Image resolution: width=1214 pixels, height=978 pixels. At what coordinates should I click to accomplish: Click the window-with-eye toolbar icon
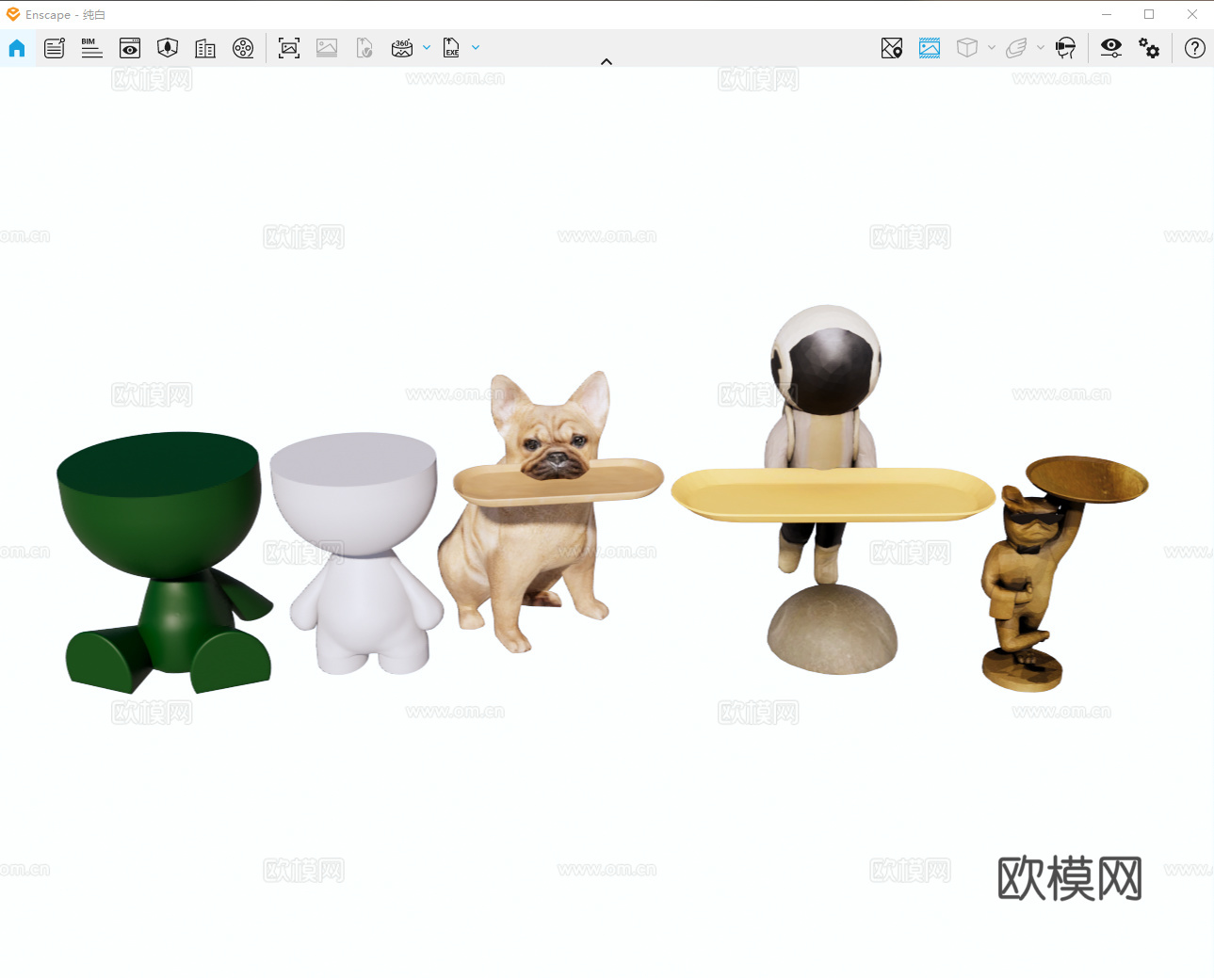click(x=130, y=48)
